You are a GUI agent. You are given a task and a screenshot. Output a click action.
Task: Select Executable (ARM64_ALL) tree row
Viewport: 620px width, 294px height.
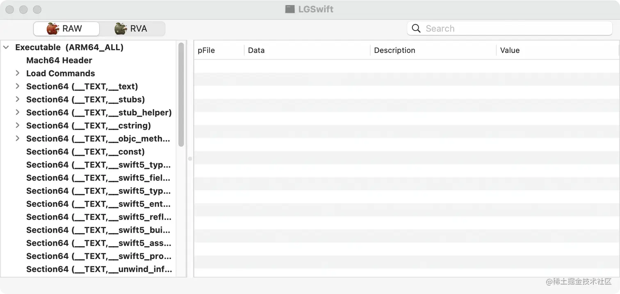click(89, 47)
